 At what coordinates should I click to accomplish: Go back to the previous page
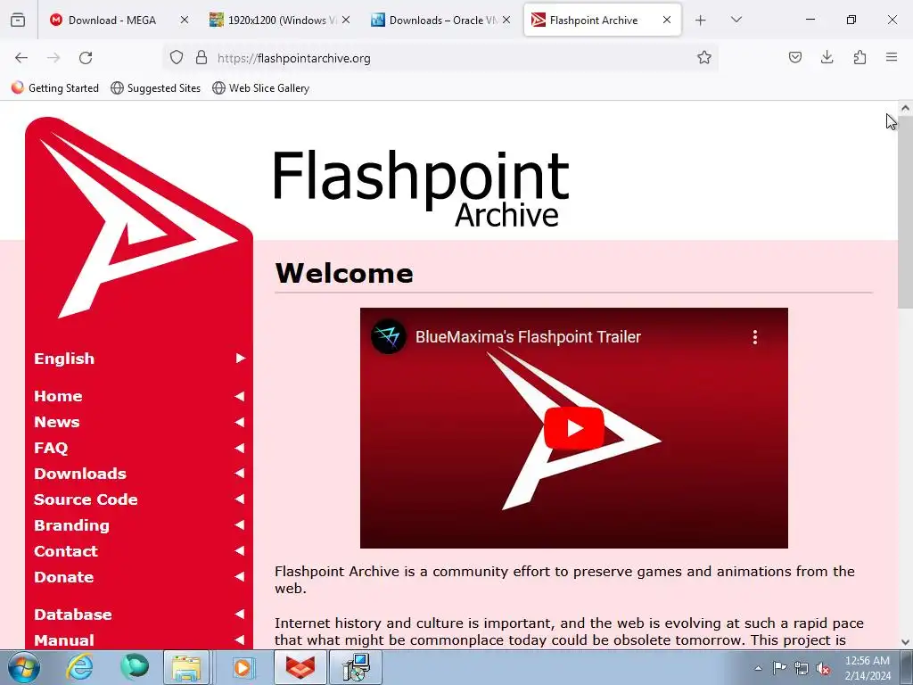tap(21, 58)
